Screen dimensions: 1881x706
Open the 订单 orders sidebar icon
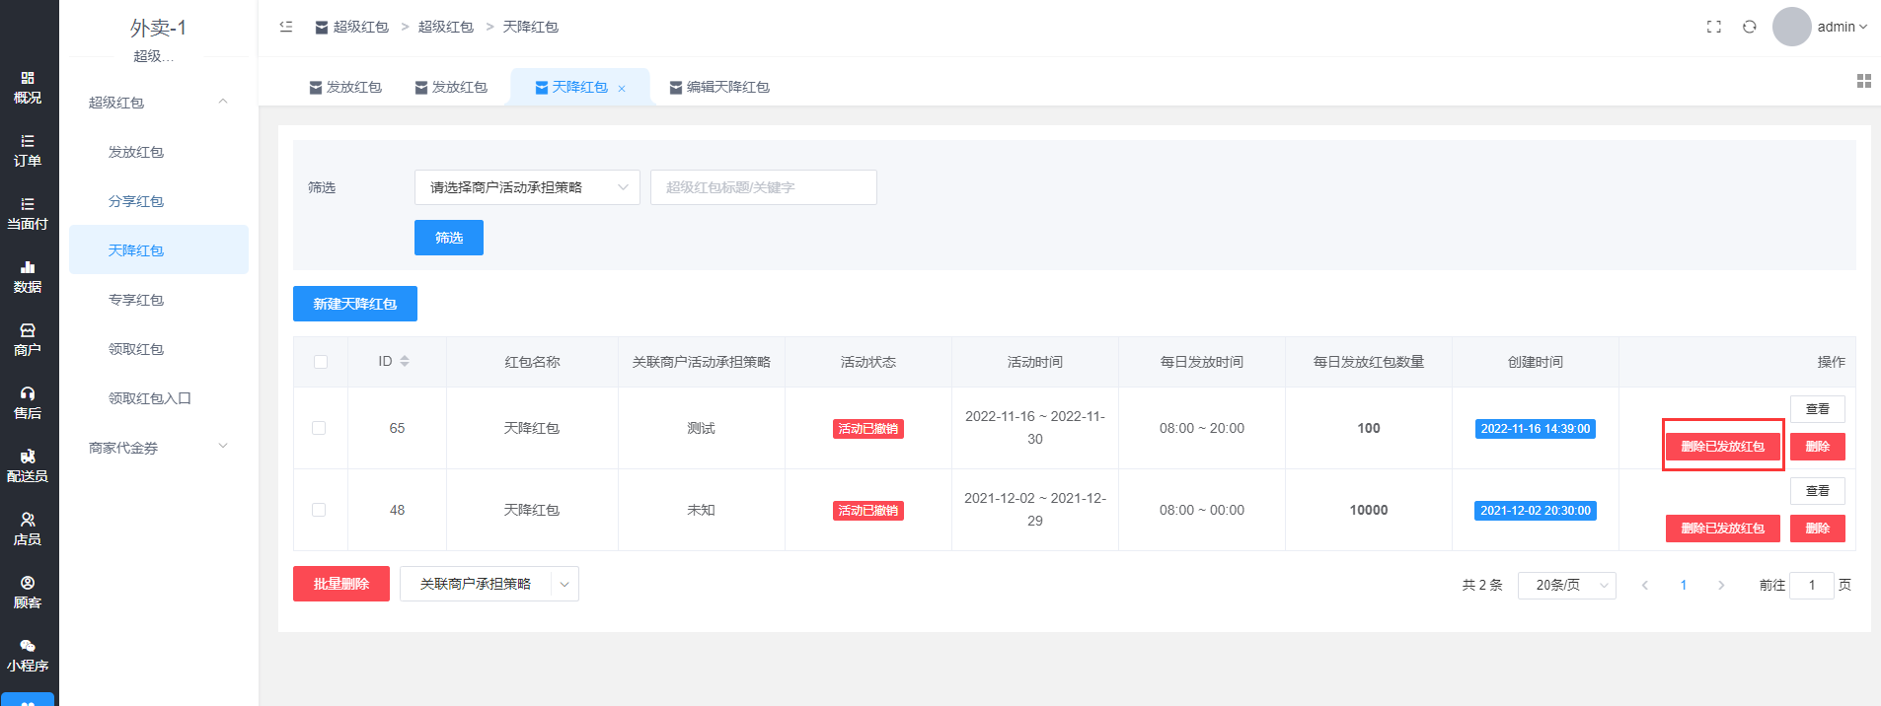click(28, 151)
